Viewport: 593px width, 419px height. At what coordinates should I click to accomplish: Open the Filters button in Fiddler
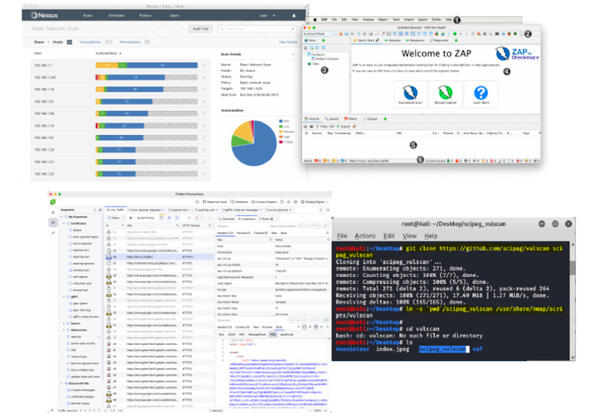[114, 218]
